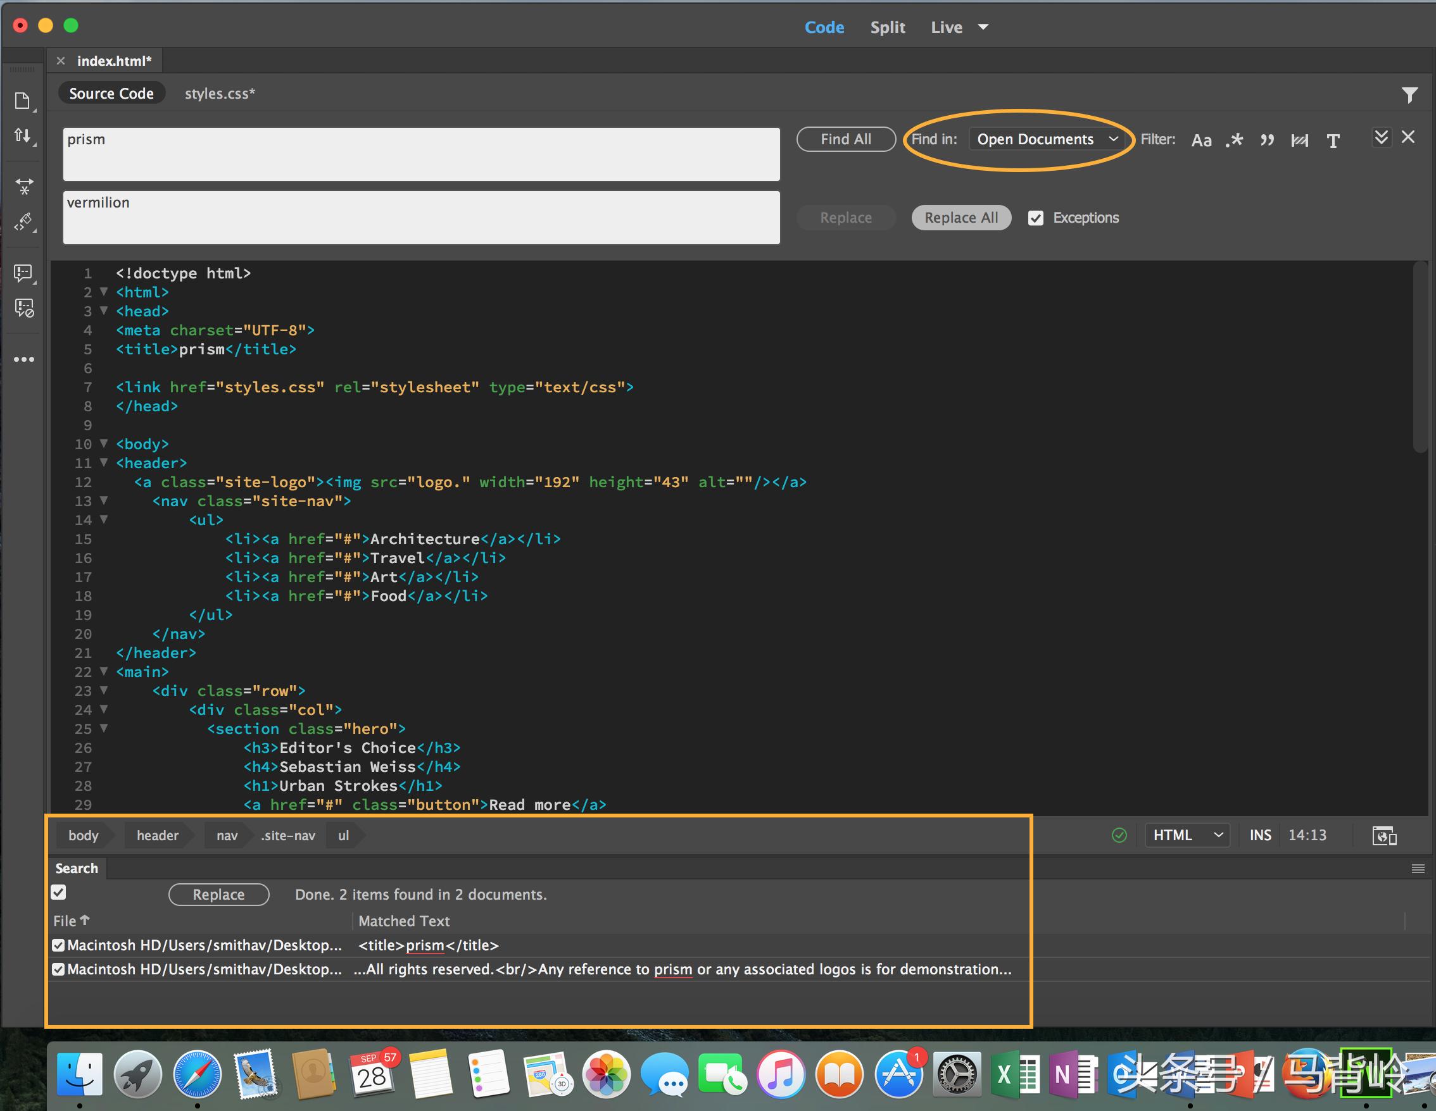Switch to Split view mode
Viewport: 1436px width, 1111px height.
point(888,27)
